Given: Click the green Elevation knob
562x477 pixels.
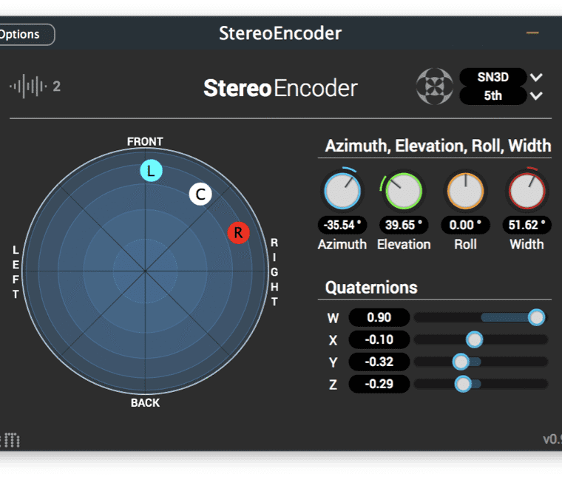Looking at the screenshot, I should point(403,192).
